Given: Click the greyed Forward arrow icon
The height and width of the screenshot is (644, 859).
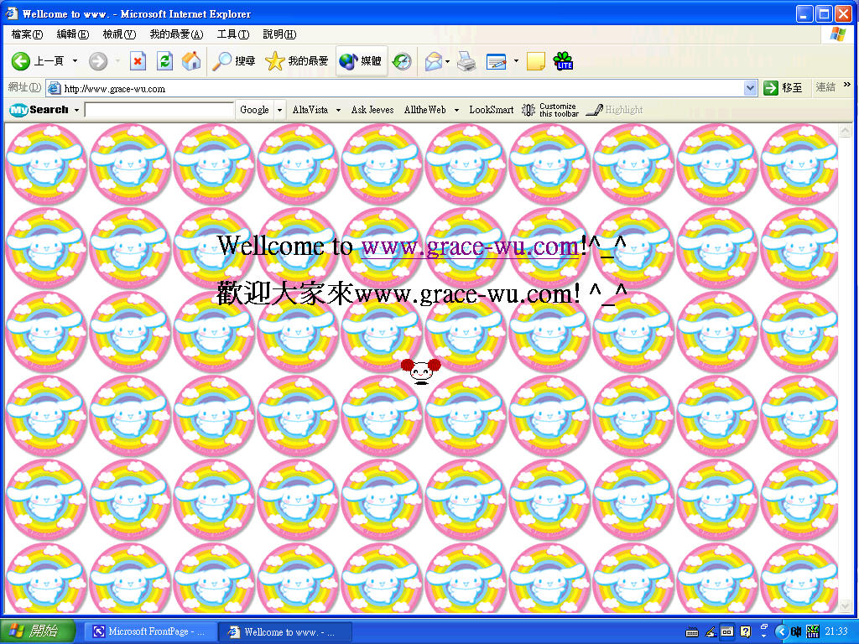Looking at the screenshot, I should [98, 60].
